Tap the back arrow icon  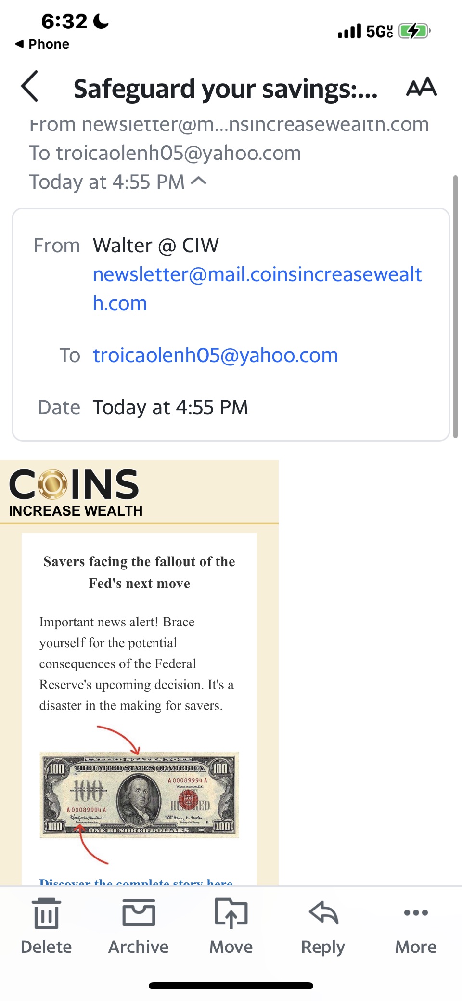(x=30, y=87)
